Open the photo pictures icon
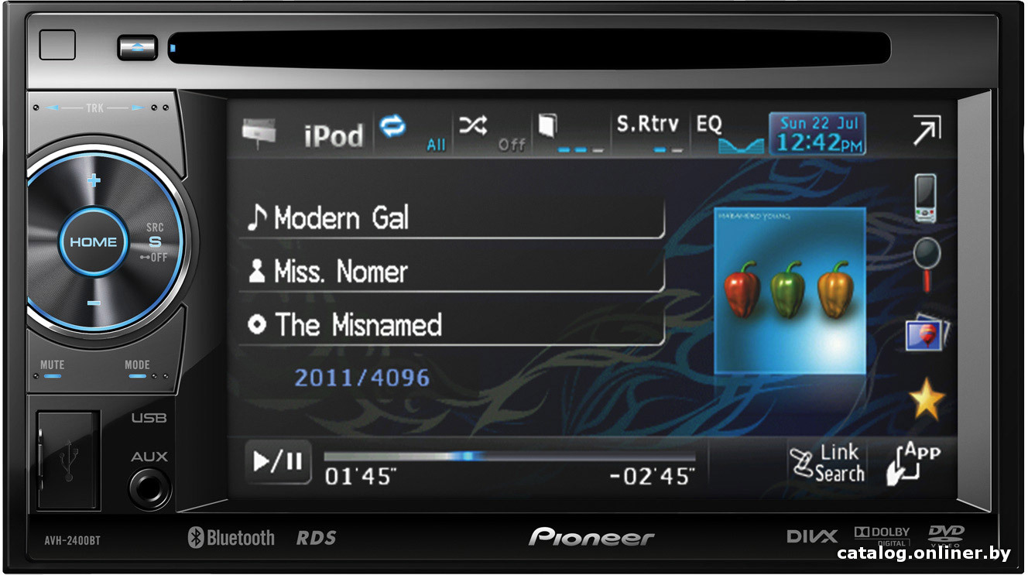Image resolution: width=1028 pixels, height=575 pixels. click(927, 334)
